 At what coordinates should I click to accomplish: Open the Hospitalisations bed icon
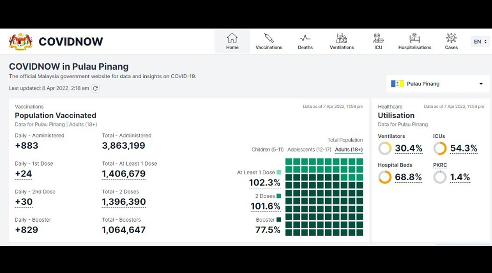[415, 38]
